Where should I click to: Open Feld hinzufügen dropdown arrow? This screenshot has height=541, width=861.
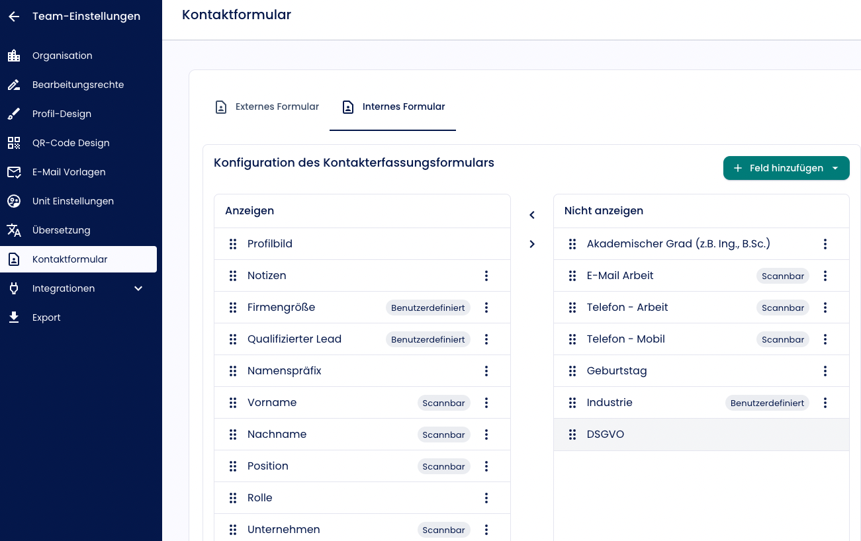click(835, 169)
